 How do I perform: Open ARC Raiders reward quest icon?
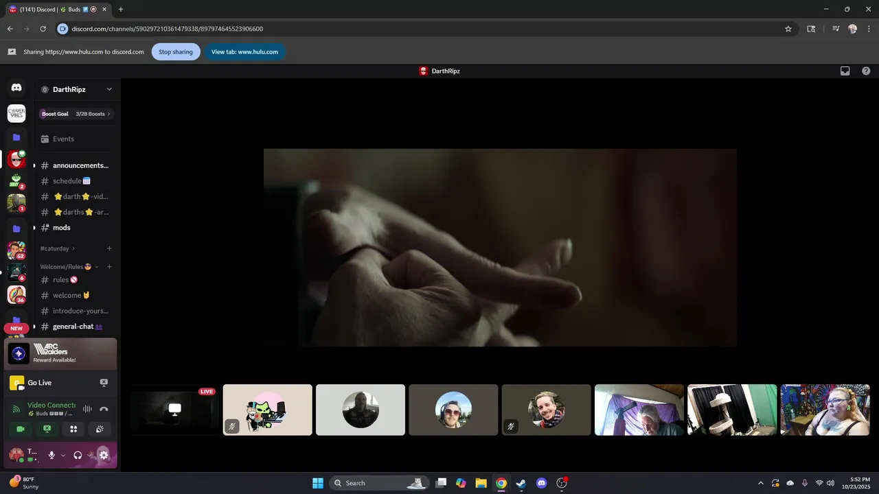pyautogui.click(x=19, y=353)
